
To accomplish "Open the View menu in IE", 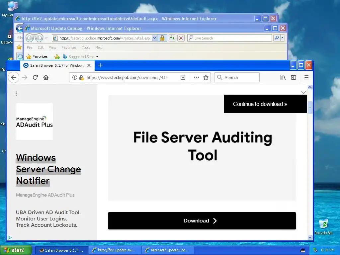I will tap(52, 47).
